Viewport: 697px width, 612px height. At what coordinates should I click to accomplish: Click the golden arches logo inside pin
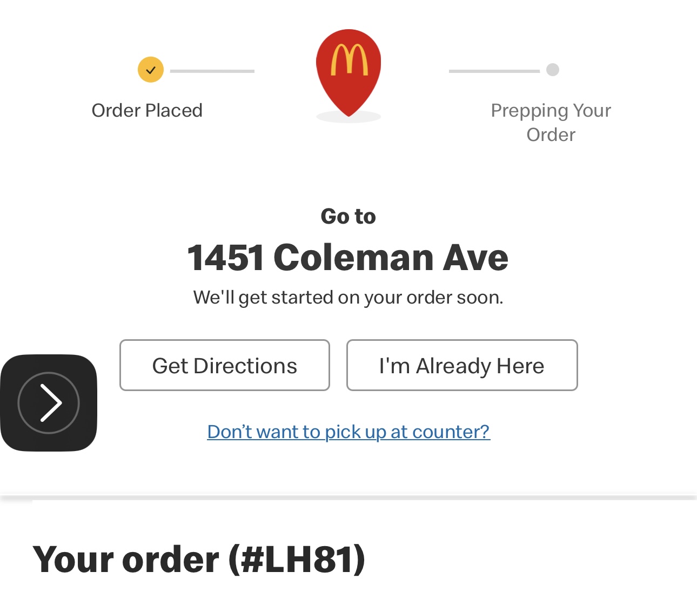[x=348, y=59]
